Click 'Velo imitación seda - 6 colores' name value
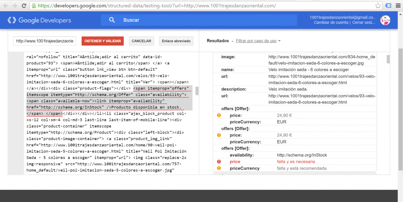Screen dimensions: 403x202 (308, 70)
